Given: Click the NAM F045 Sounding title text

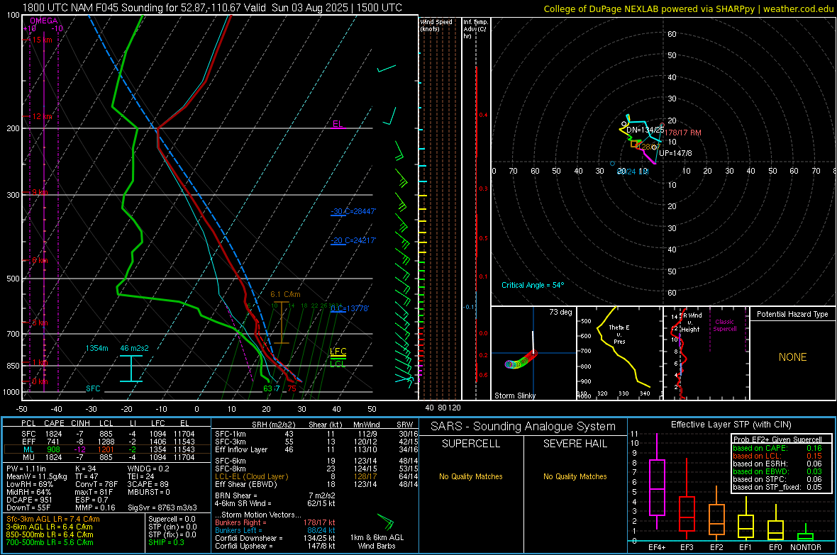Looking at the screenshot, I should coord(213,8).
